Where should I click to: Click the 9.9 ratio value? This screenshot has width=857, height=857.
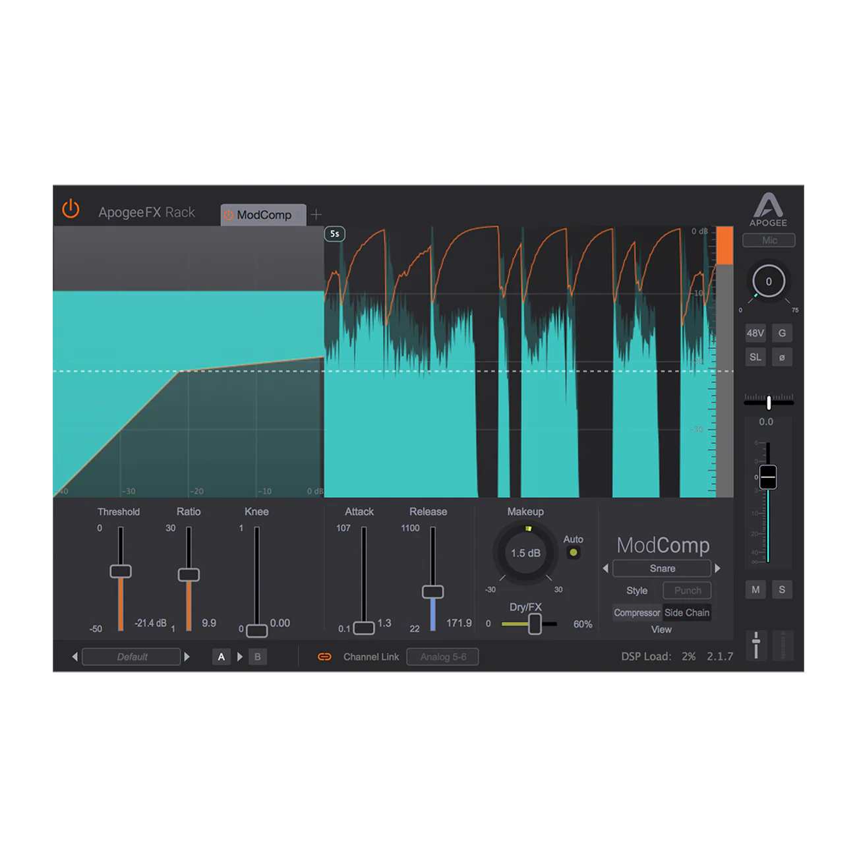[x=209, y=623]
